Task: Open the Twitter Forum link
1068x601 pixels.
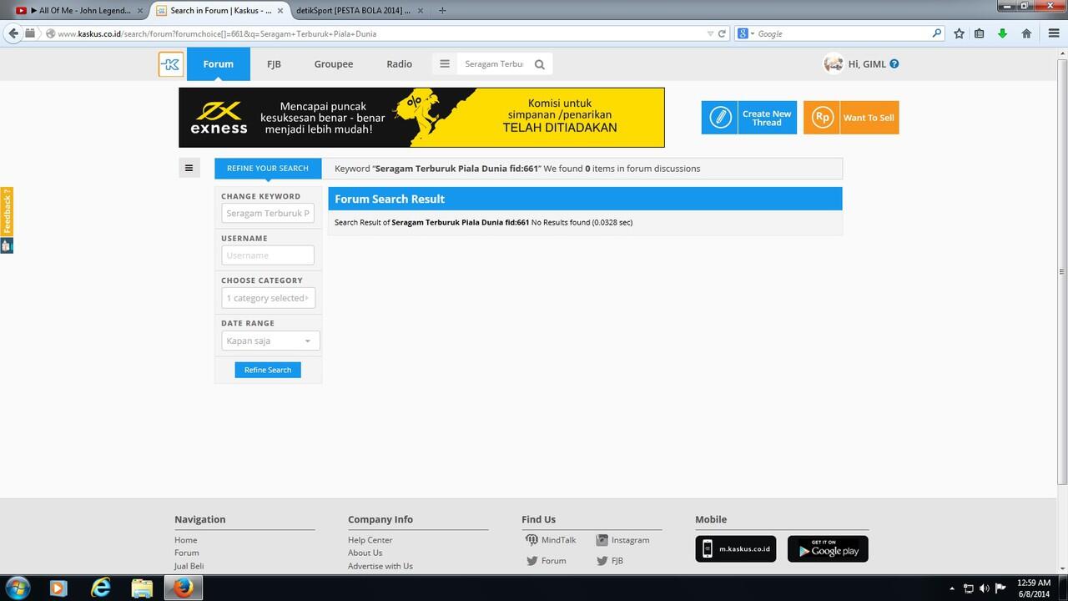Action: pos(546,561)
